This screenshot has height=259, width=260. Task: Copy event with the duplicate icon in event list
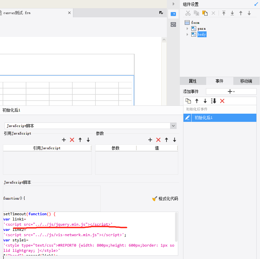188,101
